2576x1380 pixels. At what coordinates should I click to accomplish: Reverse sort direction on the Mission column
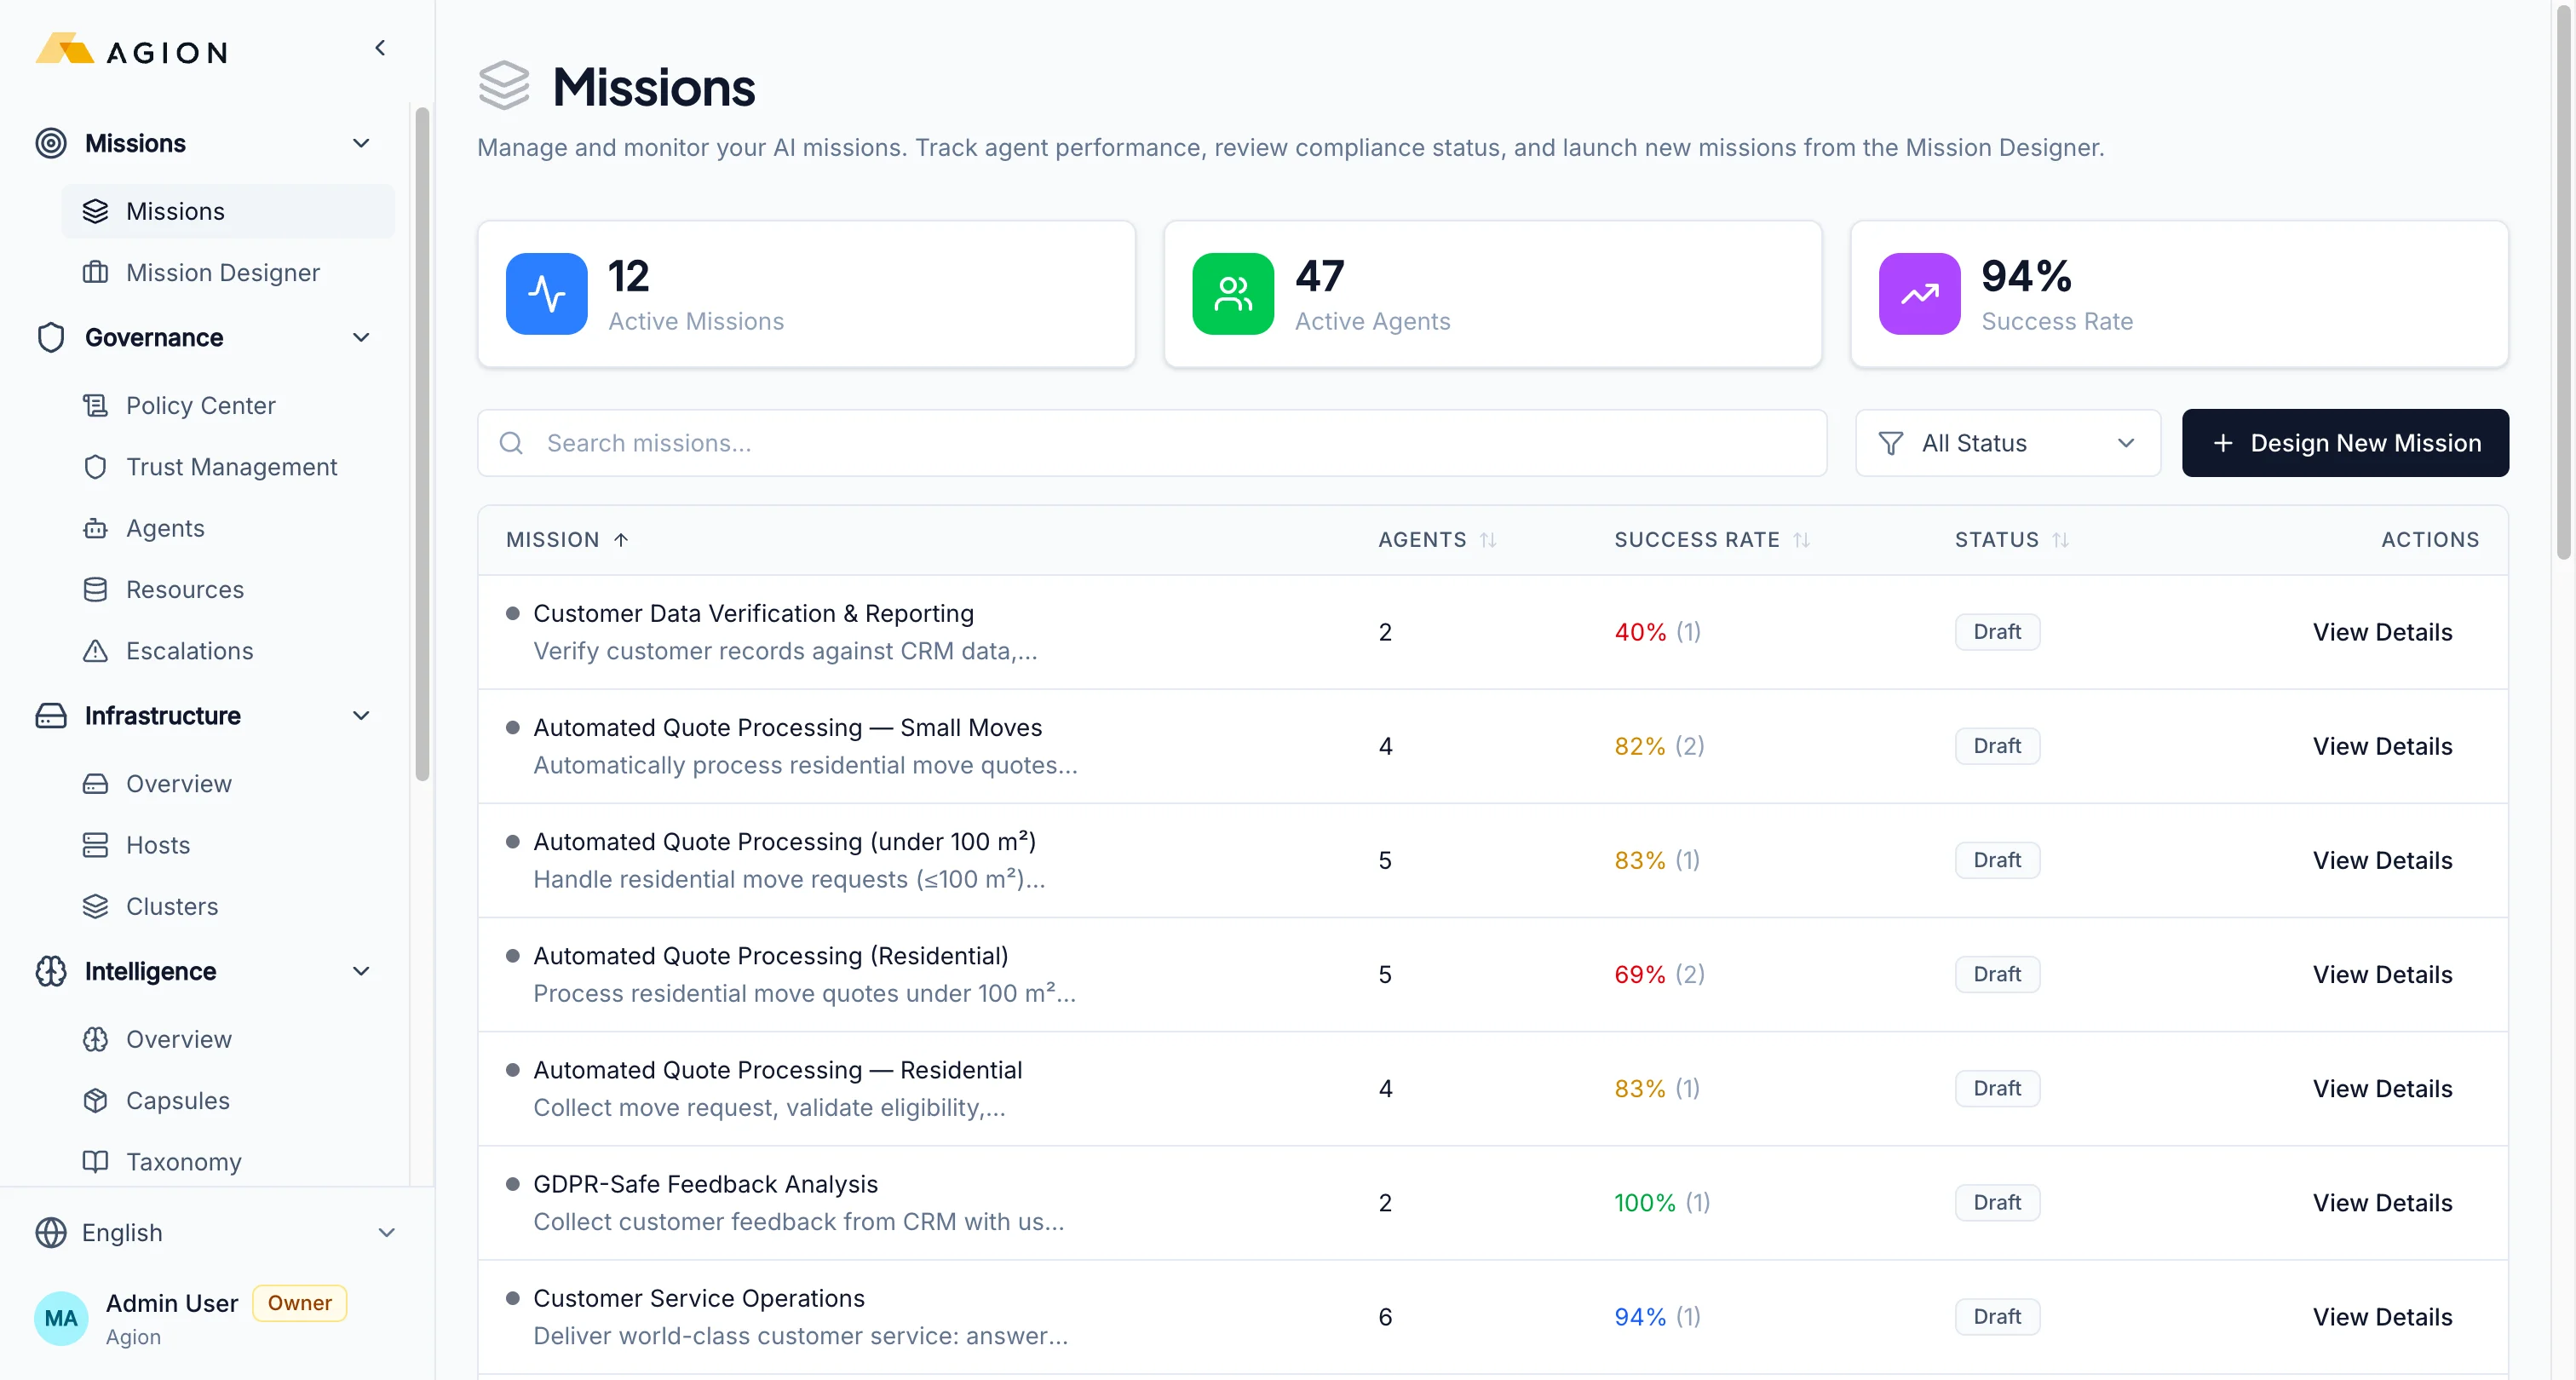point(621,539)
